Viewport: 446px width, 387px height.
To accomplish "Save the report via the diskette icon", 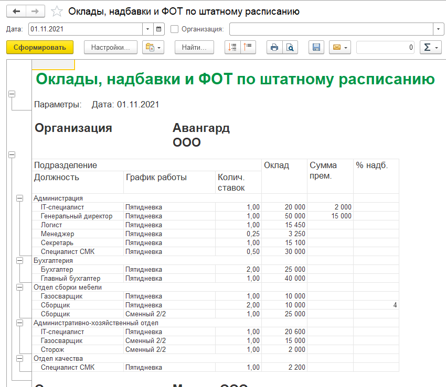I will click(316, 47).
